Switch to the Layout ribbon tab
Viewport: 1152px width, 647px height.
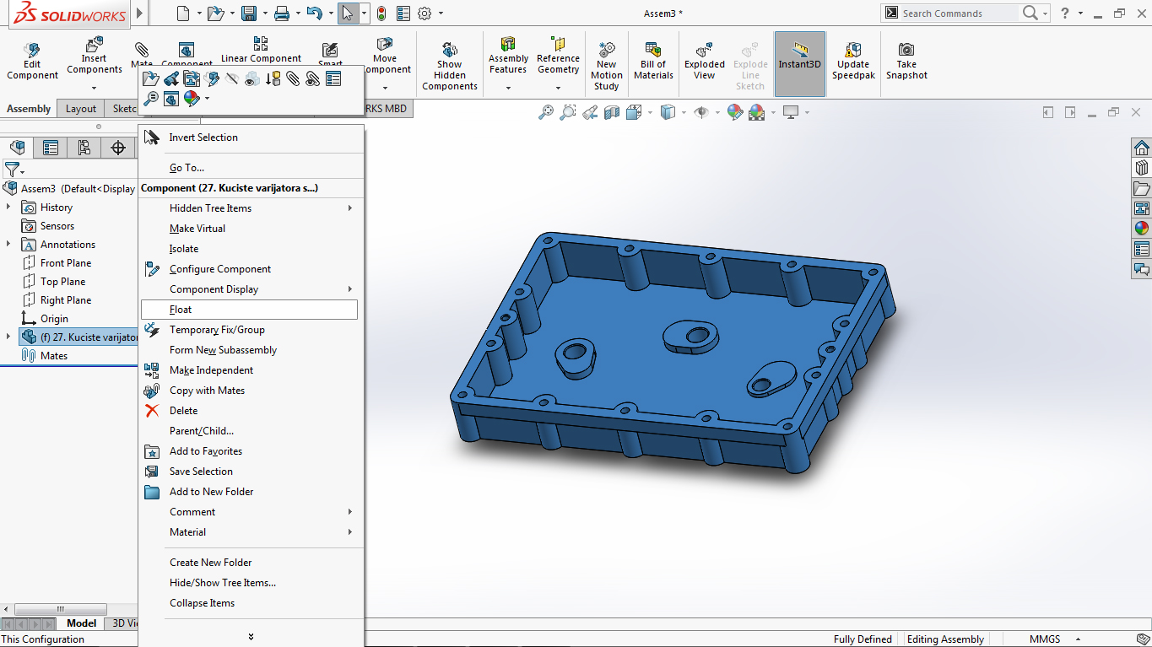pyautogui.click(x=81, y=108)
